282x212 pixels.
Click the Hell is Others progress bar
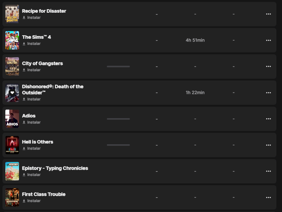coord(118,145)
